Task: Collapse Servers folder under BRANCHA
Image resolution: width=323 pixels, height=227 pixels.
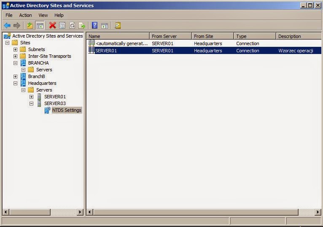Action: (24, 70)
